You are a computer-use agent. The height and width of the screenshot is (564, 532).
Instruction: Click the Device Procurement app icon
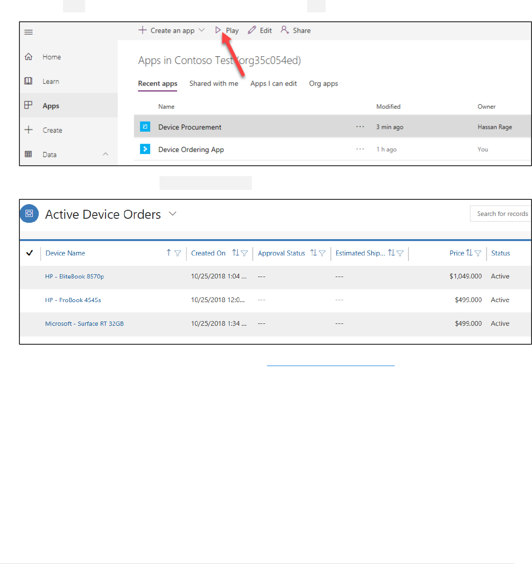click(x=145, y=126)
